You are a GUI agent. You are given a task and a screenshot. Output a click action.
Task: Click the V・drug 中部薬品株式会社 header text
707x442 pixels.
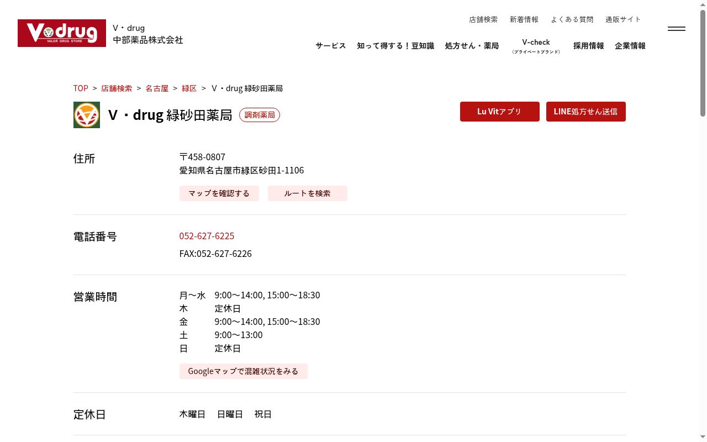click(x=148, y=34)
